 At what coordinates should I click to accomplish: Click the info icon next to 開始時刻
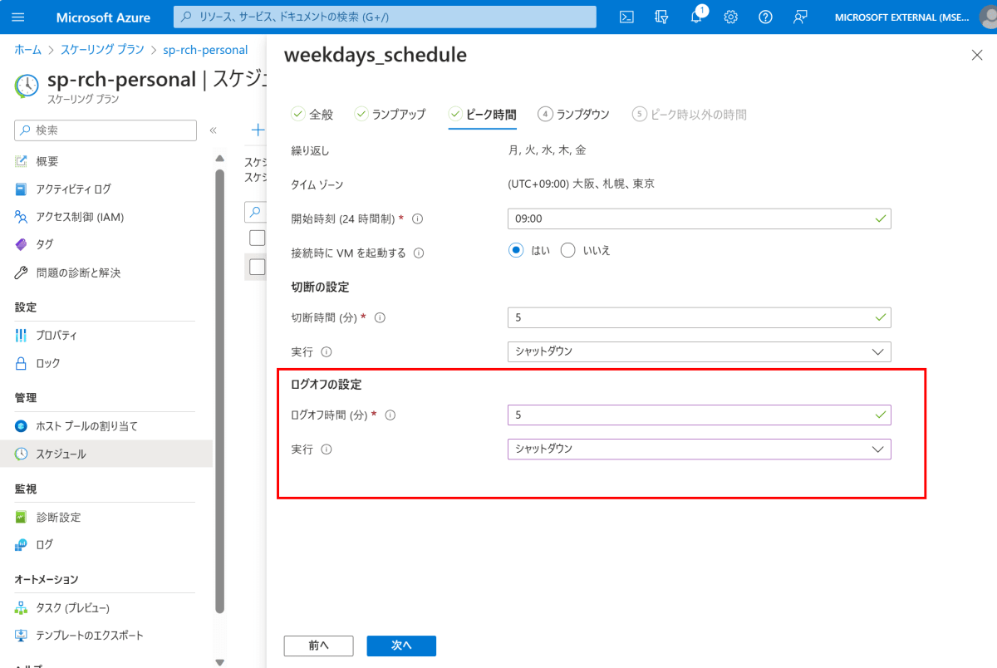[418, 219]
